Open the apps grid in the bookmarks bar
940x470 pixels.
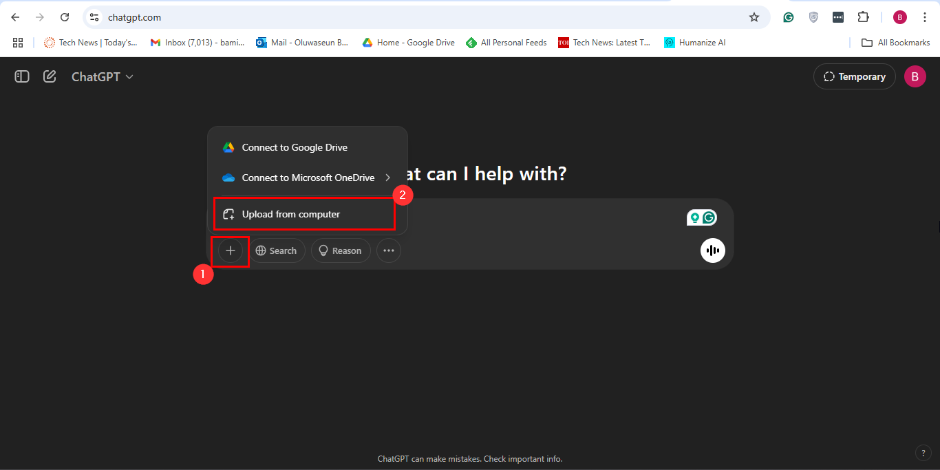tap(18, 42)
